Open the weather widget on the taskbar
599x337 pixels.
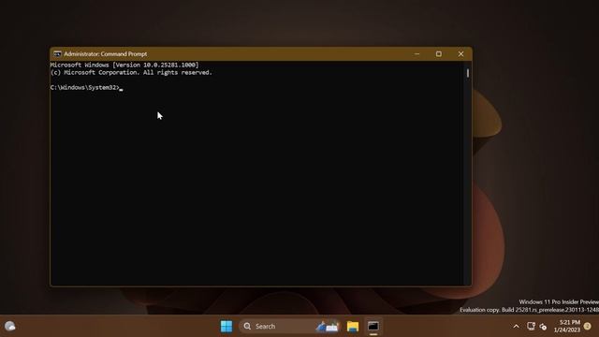coord(10,326)
